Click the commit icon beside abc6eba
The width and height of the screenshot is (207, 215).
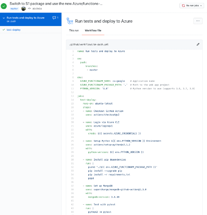29,8
